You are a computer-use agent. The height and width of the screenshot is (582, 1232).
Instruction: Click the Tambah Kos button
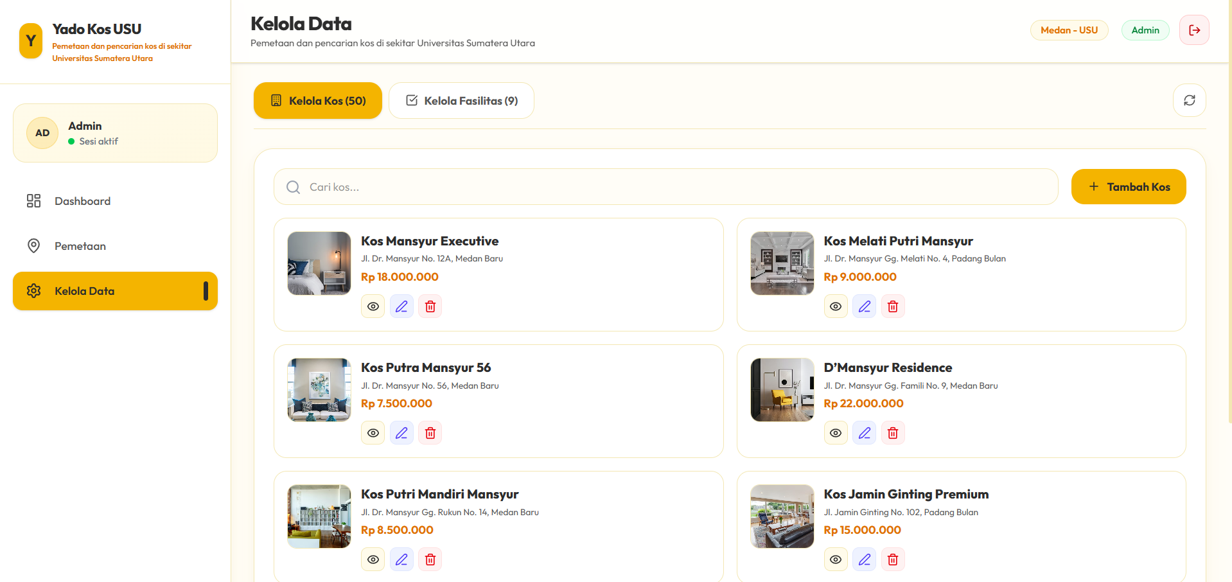pos(1129,187)
